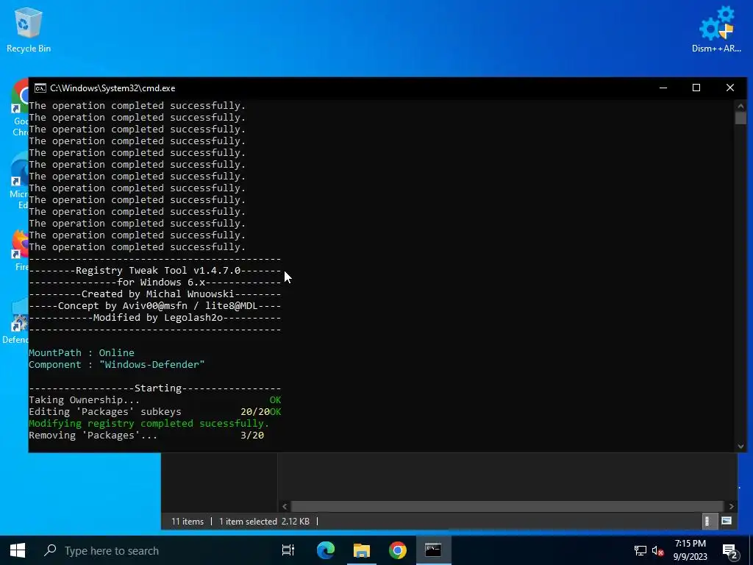Viewport: 753px width, 565px height.
Task: Click "Editing 'Packages' subkeys" line
Action: 154,412
